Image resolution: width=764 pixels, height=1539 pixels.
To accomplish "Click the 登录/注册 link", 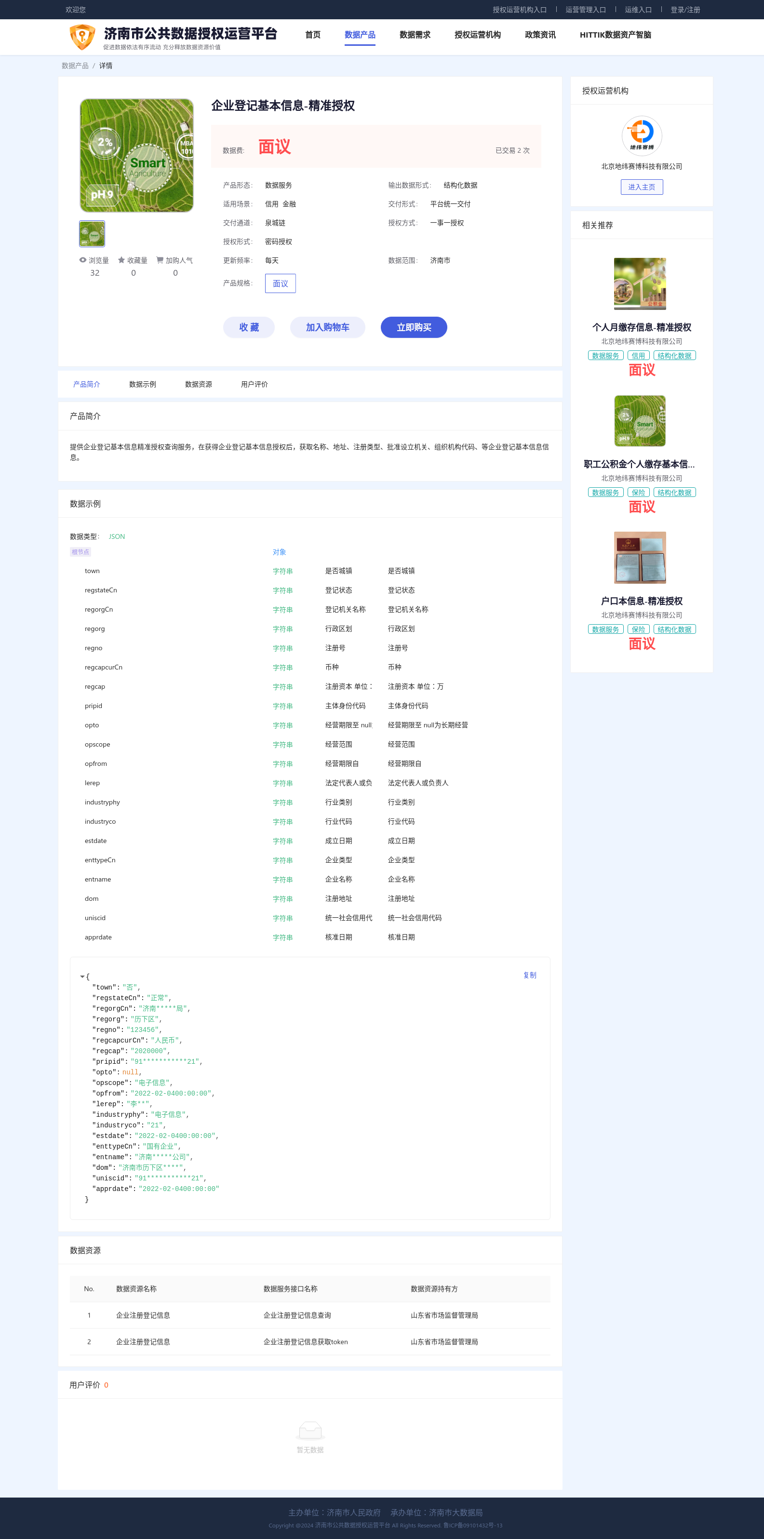I will click(685, 10).
